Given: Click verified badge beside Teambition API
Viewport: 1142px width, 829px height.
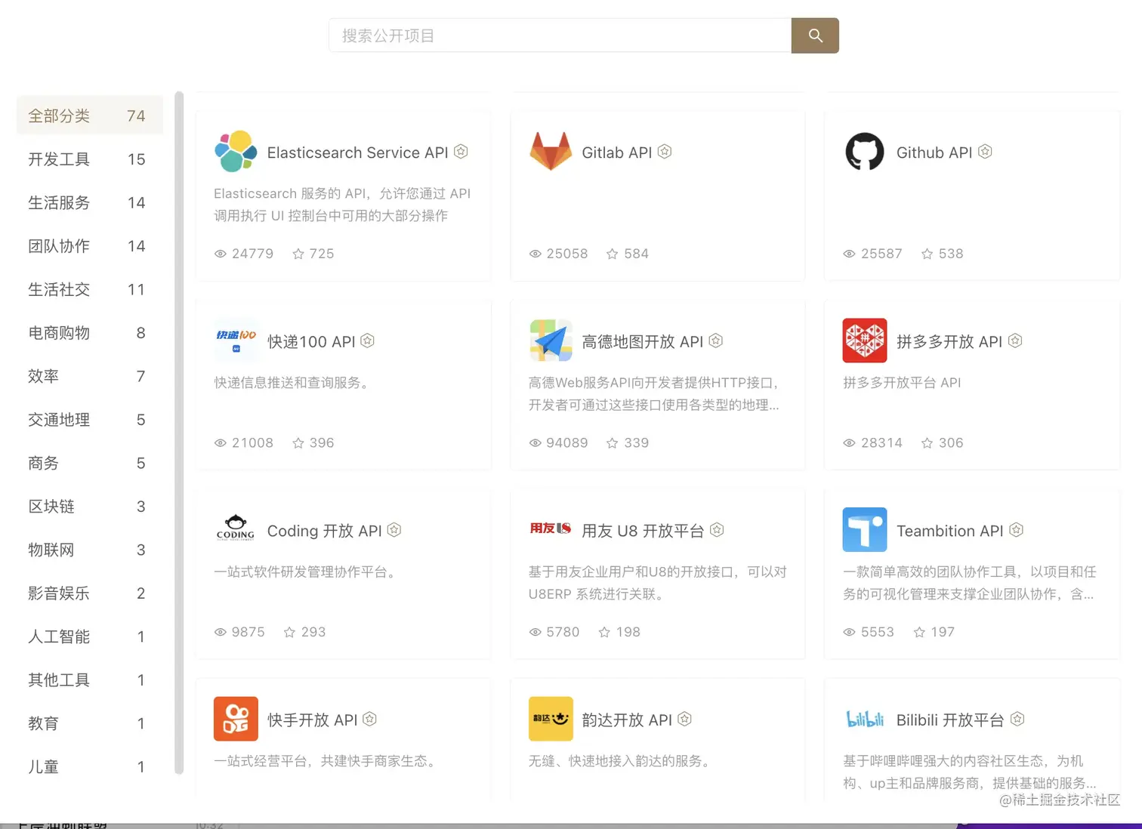Looking at the screenshot, I should (x=1017, y=530).
